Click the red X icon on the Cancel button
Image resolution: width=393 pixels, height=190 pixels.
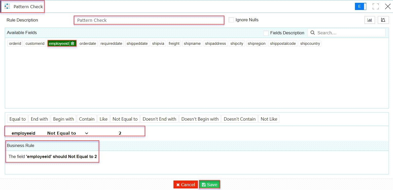point(177,184)
